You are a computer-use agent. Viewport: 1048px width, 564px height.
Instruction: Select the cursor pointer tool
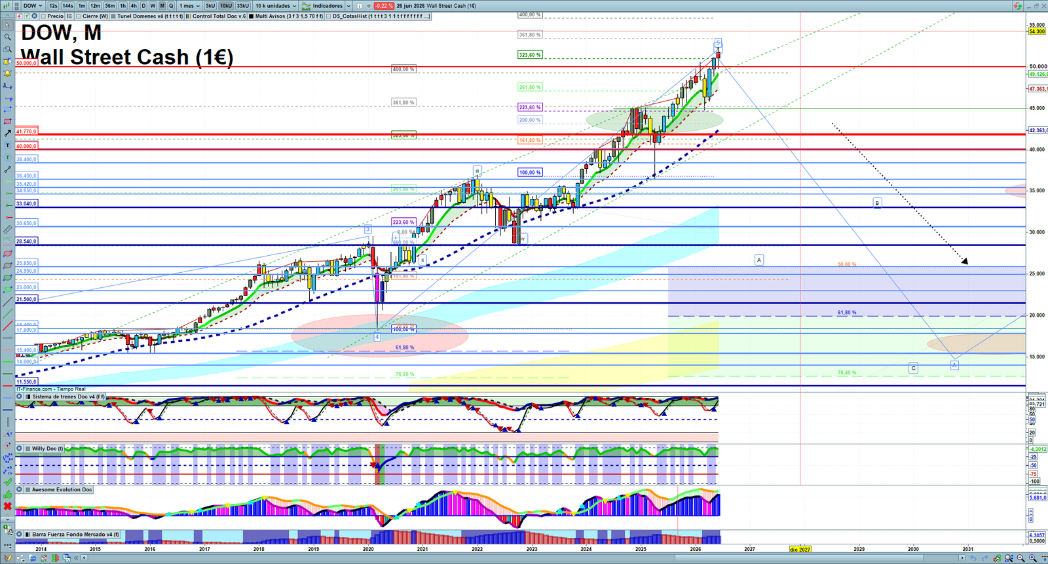(8, 26)
